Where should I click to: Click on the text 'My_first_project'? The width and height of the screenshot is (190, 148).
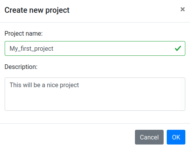tap(31, 49)
